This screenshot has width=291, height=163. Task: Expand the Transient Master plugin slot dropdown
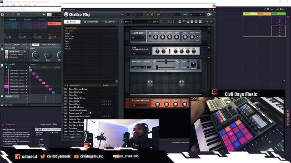(25, 54)
